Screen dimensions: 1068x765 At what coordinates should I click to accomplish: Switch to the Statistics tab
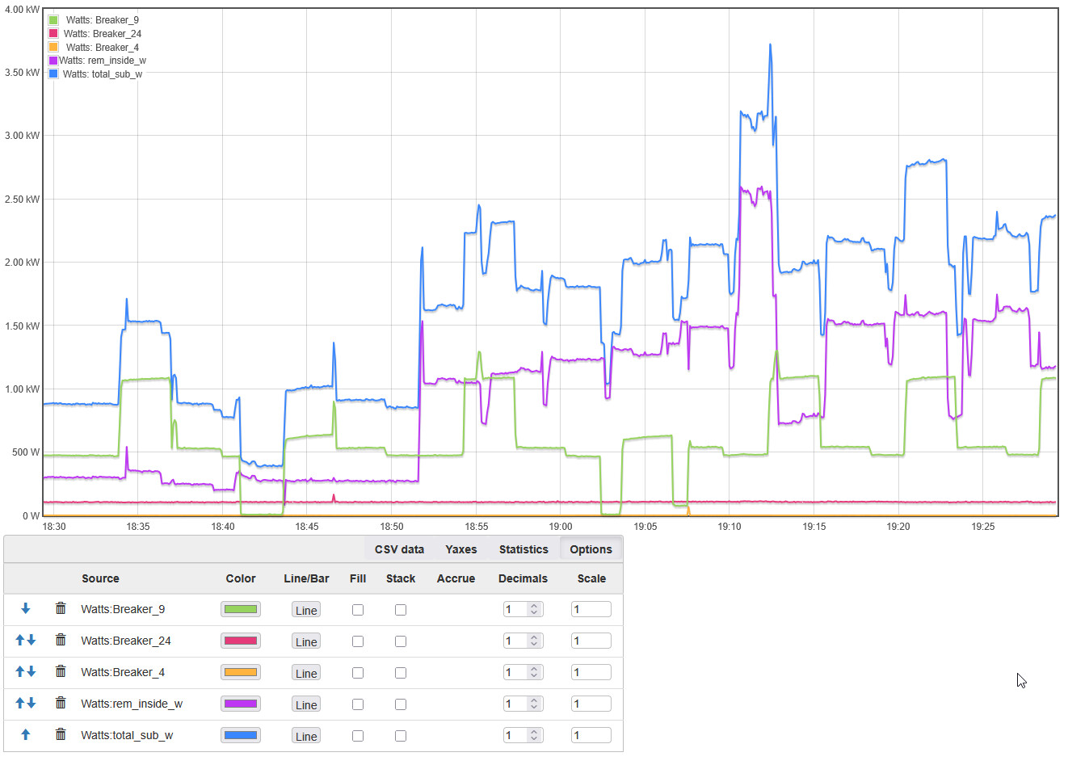click(523, 549)
